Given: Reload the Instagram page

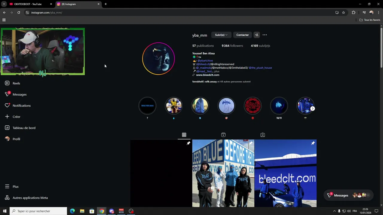Looking at the screenshot, I should (x=19, y=13).
